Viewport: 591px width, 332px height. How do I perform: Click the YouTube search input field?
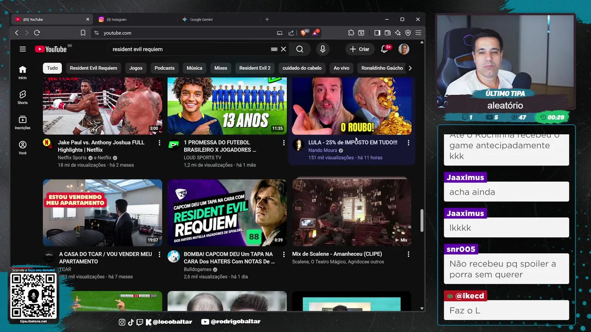tap(189, 49)
